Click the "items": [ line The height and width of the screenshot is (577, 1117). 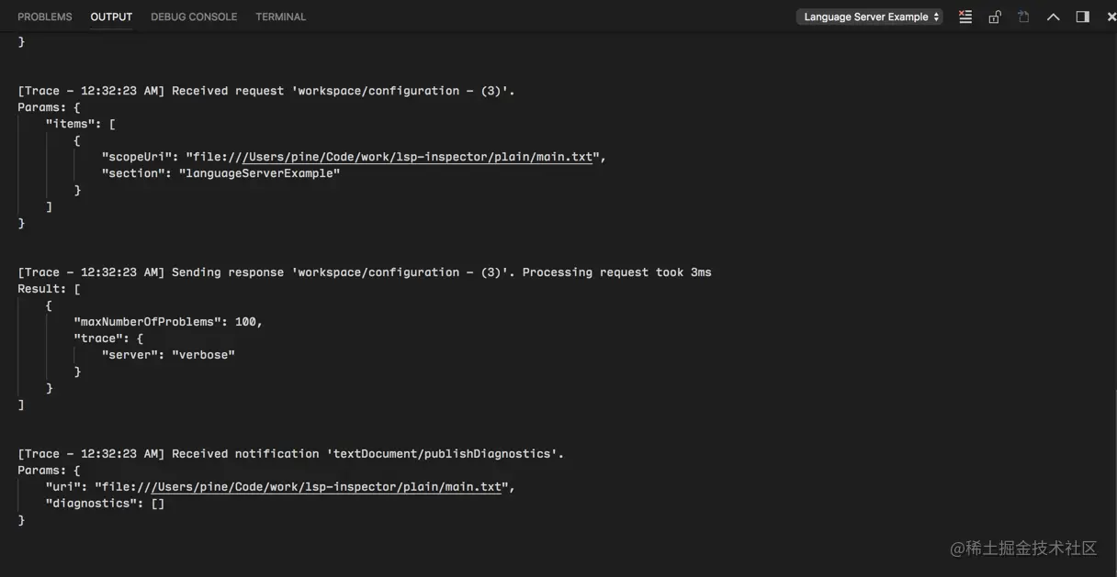(x=81, y=124)
